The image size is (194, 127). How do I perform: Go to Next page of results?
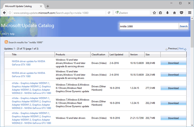click(181, 48)
